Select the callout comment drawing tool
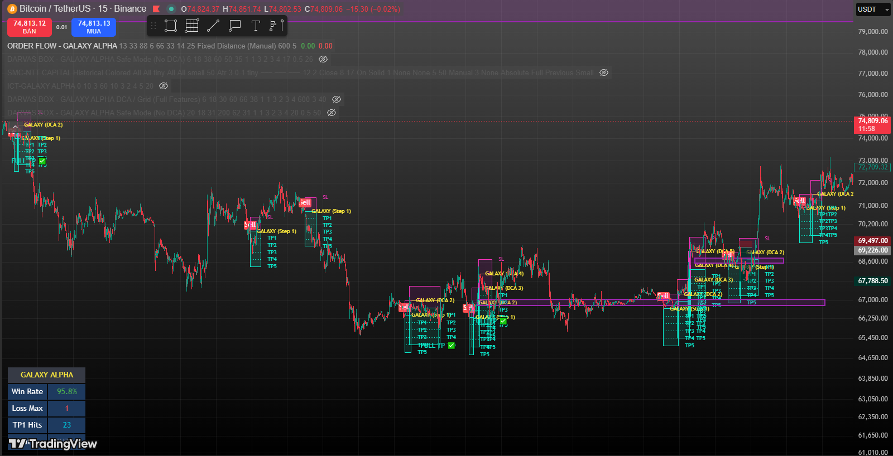Image resolution: width=893 pixels, height=456 pixels. click(234, 26)
